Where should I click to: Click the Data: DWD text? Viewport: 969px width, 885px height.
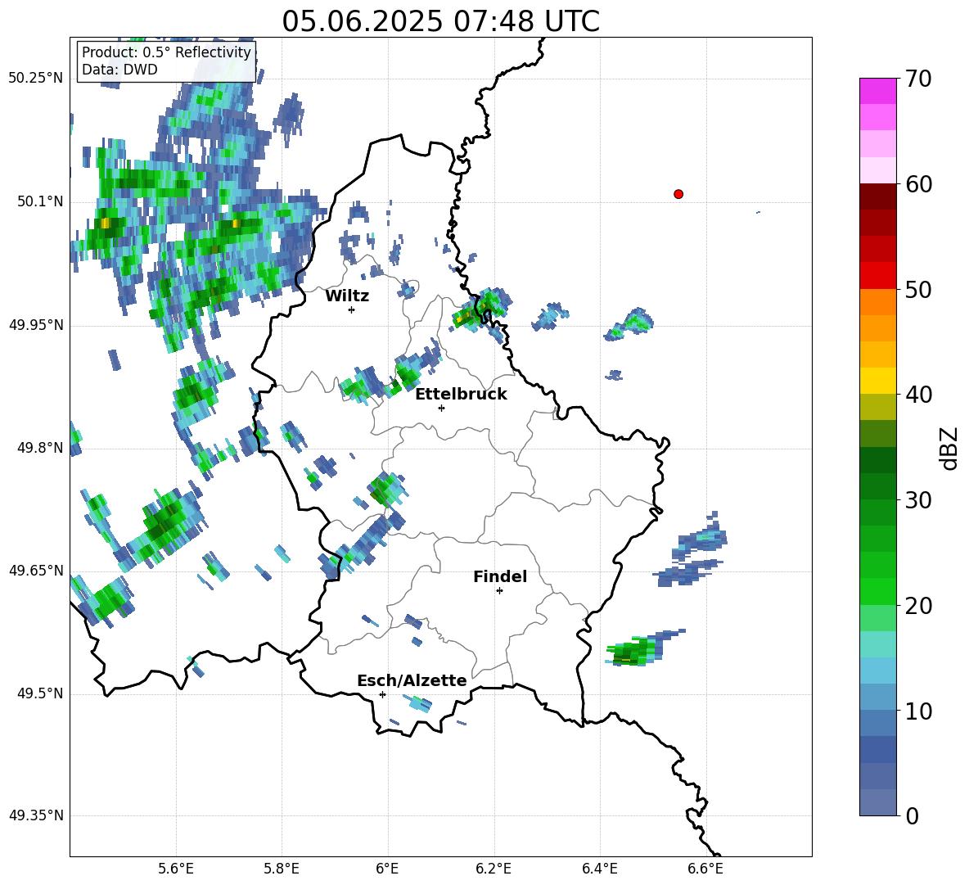[119, 70]
